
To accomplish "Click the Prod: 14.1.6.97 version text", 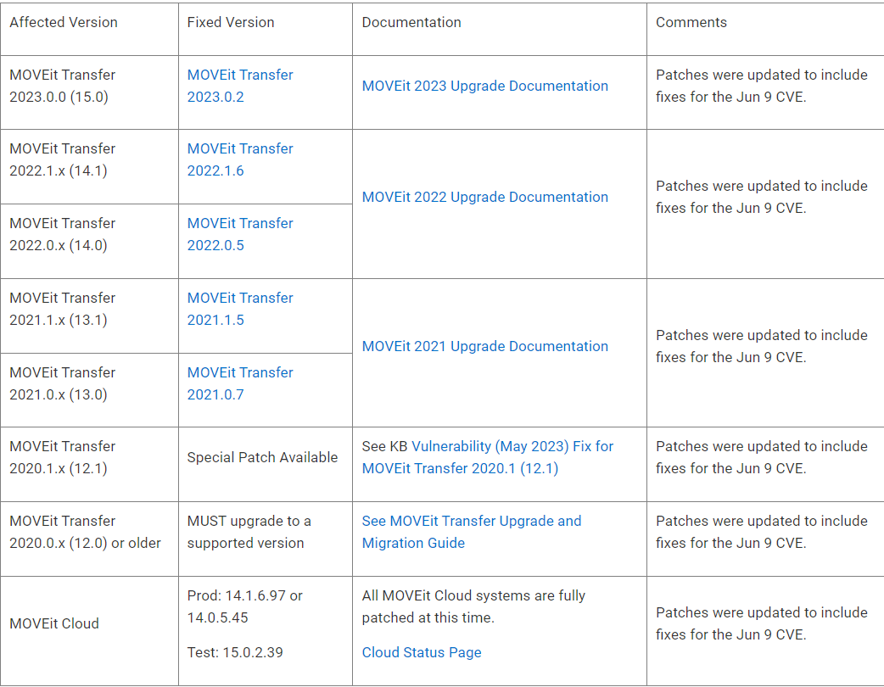I will [x=244, y=596].
